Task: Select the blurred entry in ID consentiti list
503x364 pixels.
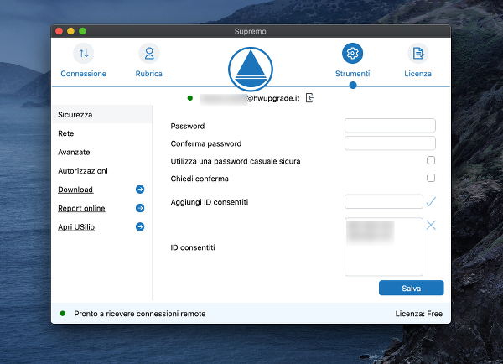Action: (x=371, y=232)
